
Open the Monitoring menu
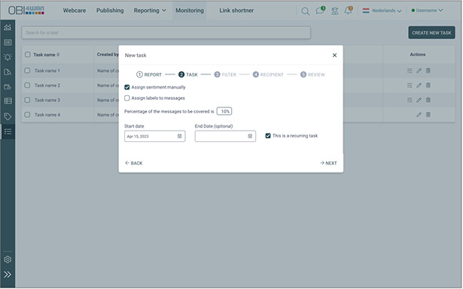[190, 11]
